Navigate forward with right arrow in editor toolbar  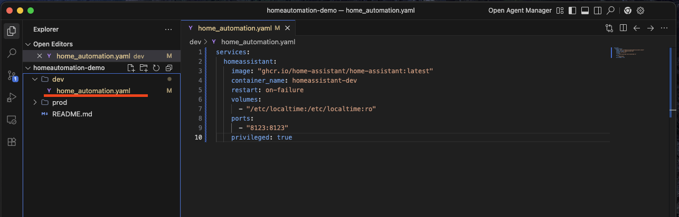coord(650,28)
